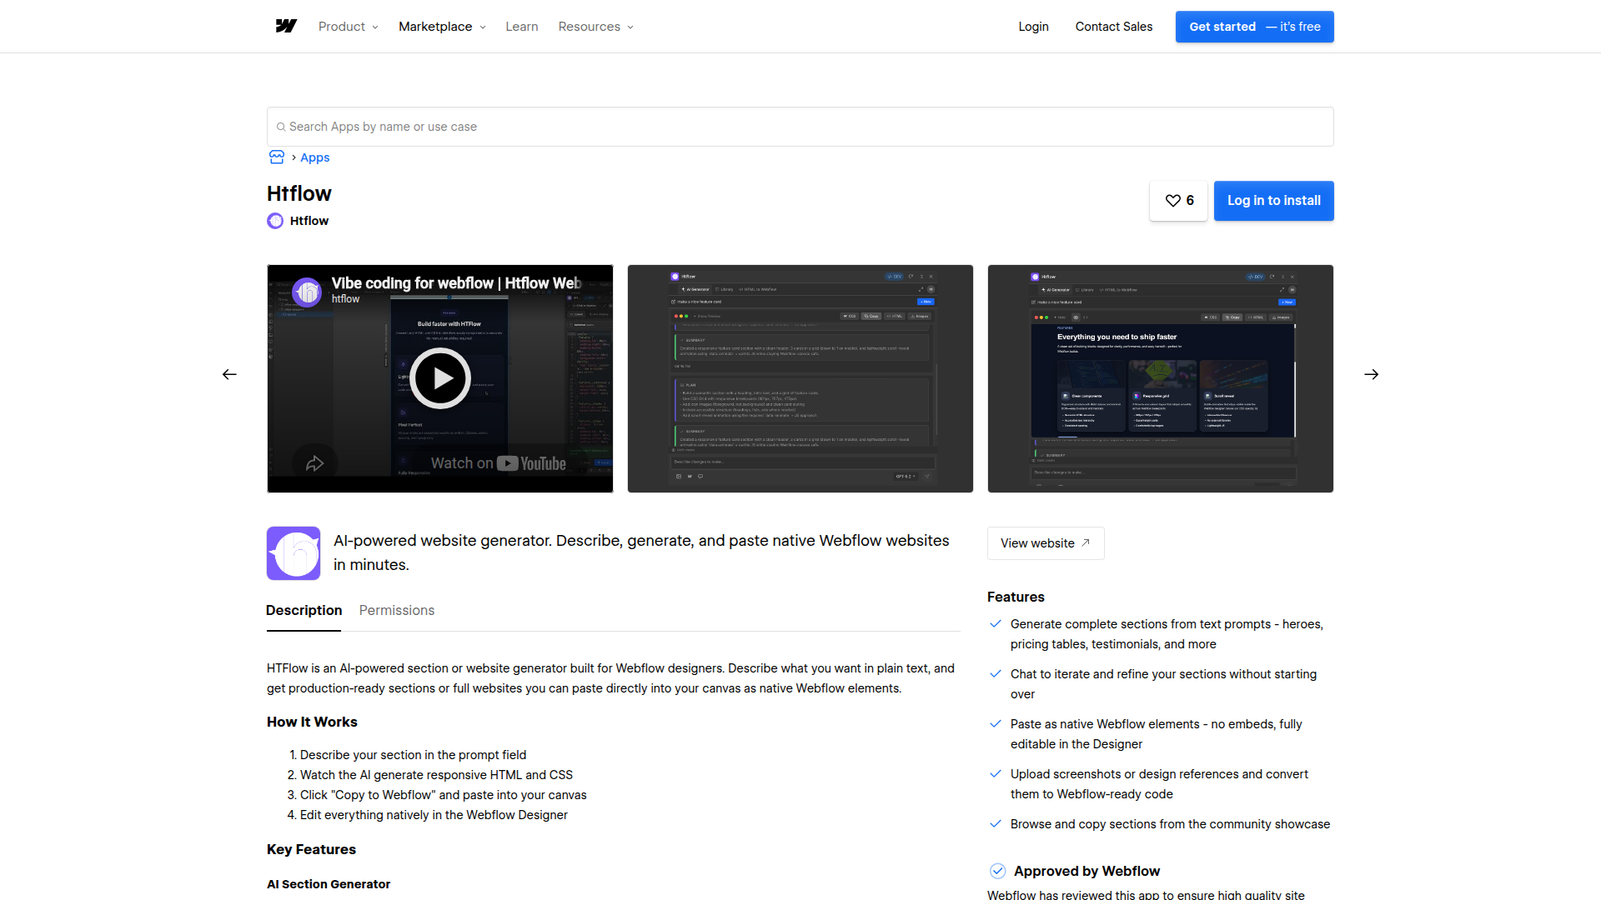Image resolution: width=1601 pixels, height=900 pixels.
Task: Open the third screenshot with feature cards
Action: (x=1161, y=379)
